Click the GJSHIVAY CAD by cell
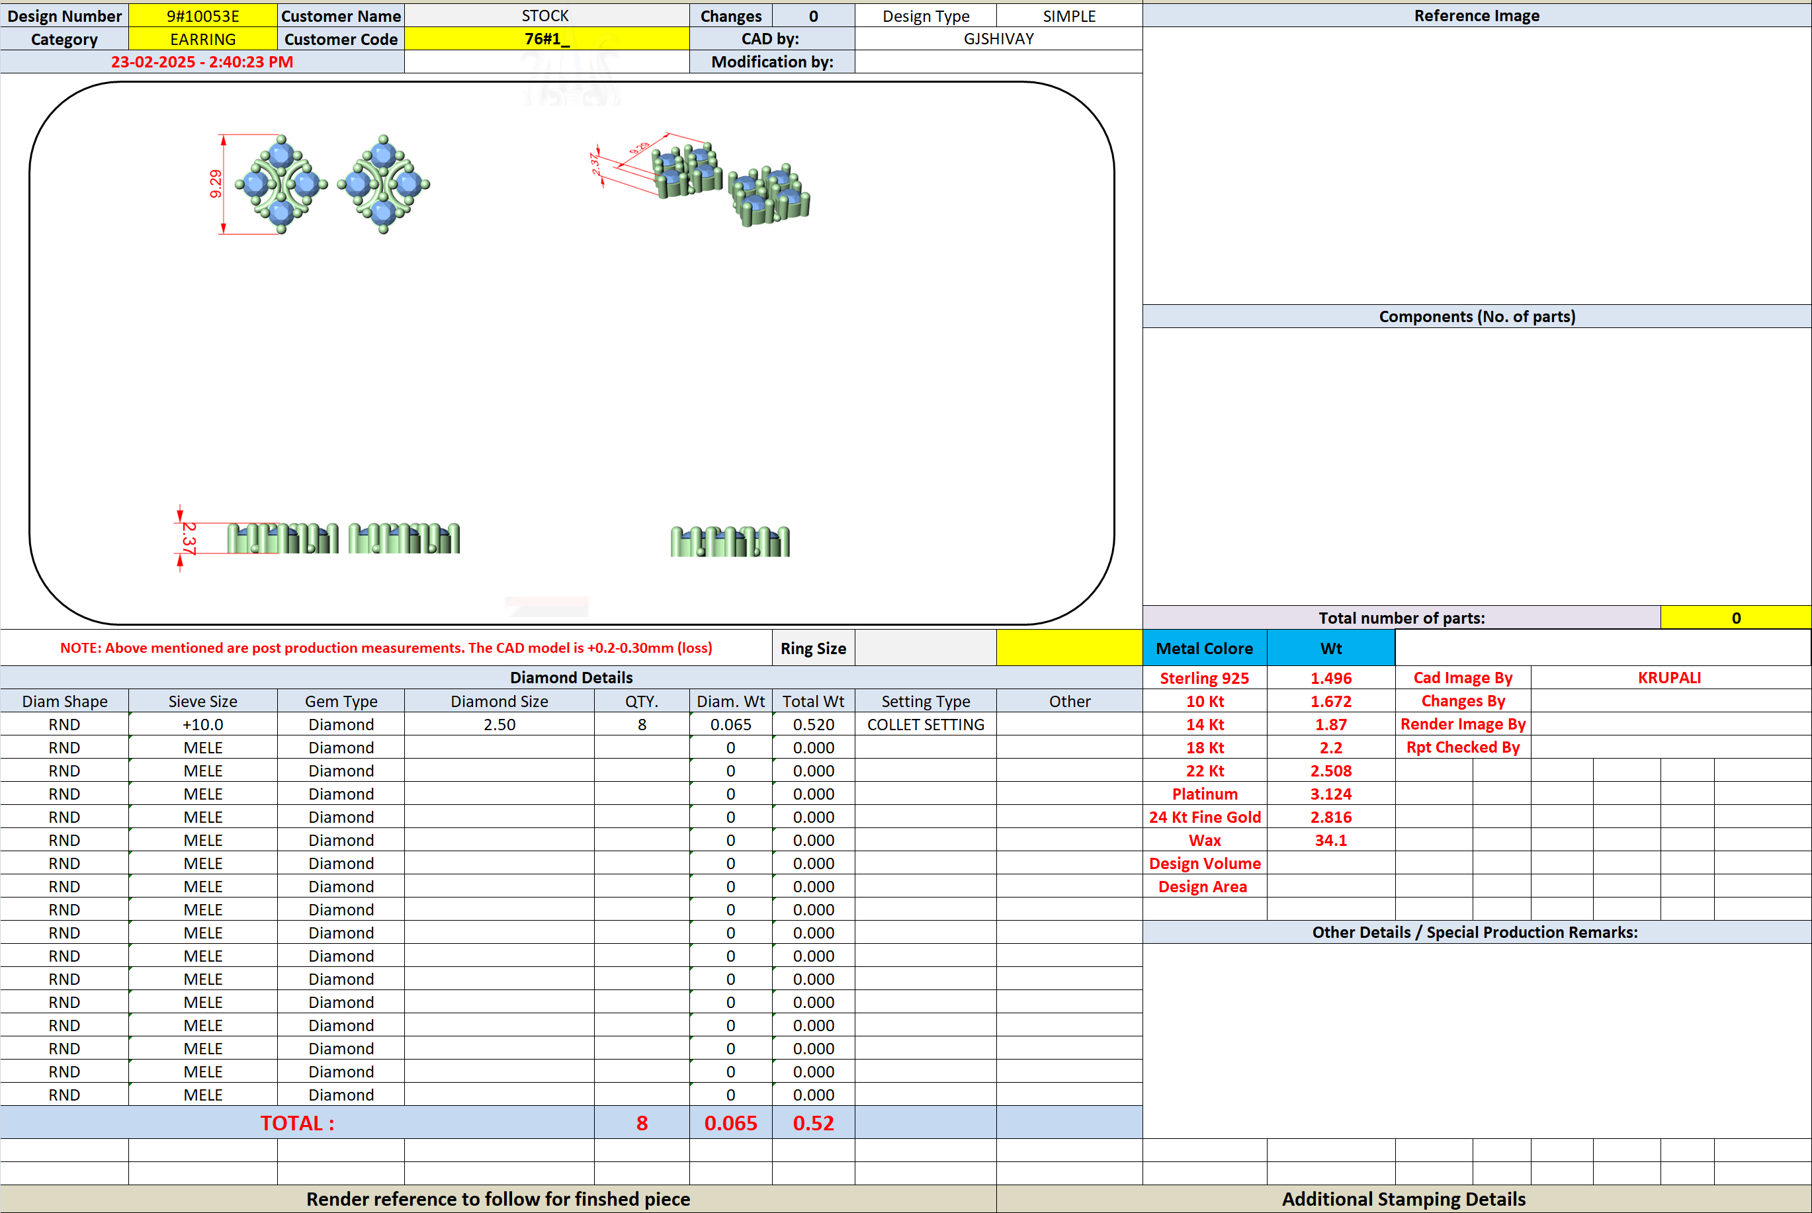Viewport: 1812px width, 1213px height. [x=998, y=38]
